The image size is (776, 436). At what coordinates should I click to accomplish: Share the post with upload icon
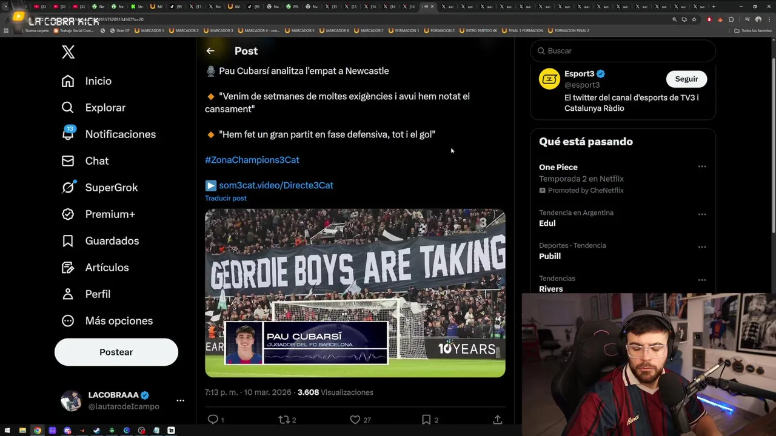[497, 419]
